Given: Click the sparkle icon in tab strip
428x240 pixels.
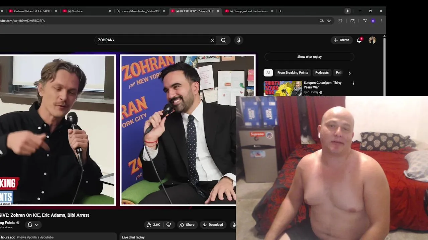Looking at the screenshot, I should pos(347,11).
